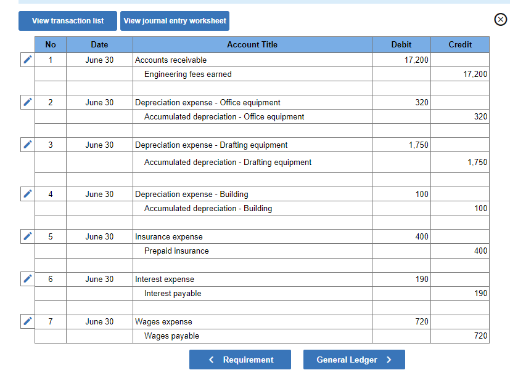Click the pencil icon next to Insurance expense entry
Screen dimensions: 510x386
tap(27, 236)
